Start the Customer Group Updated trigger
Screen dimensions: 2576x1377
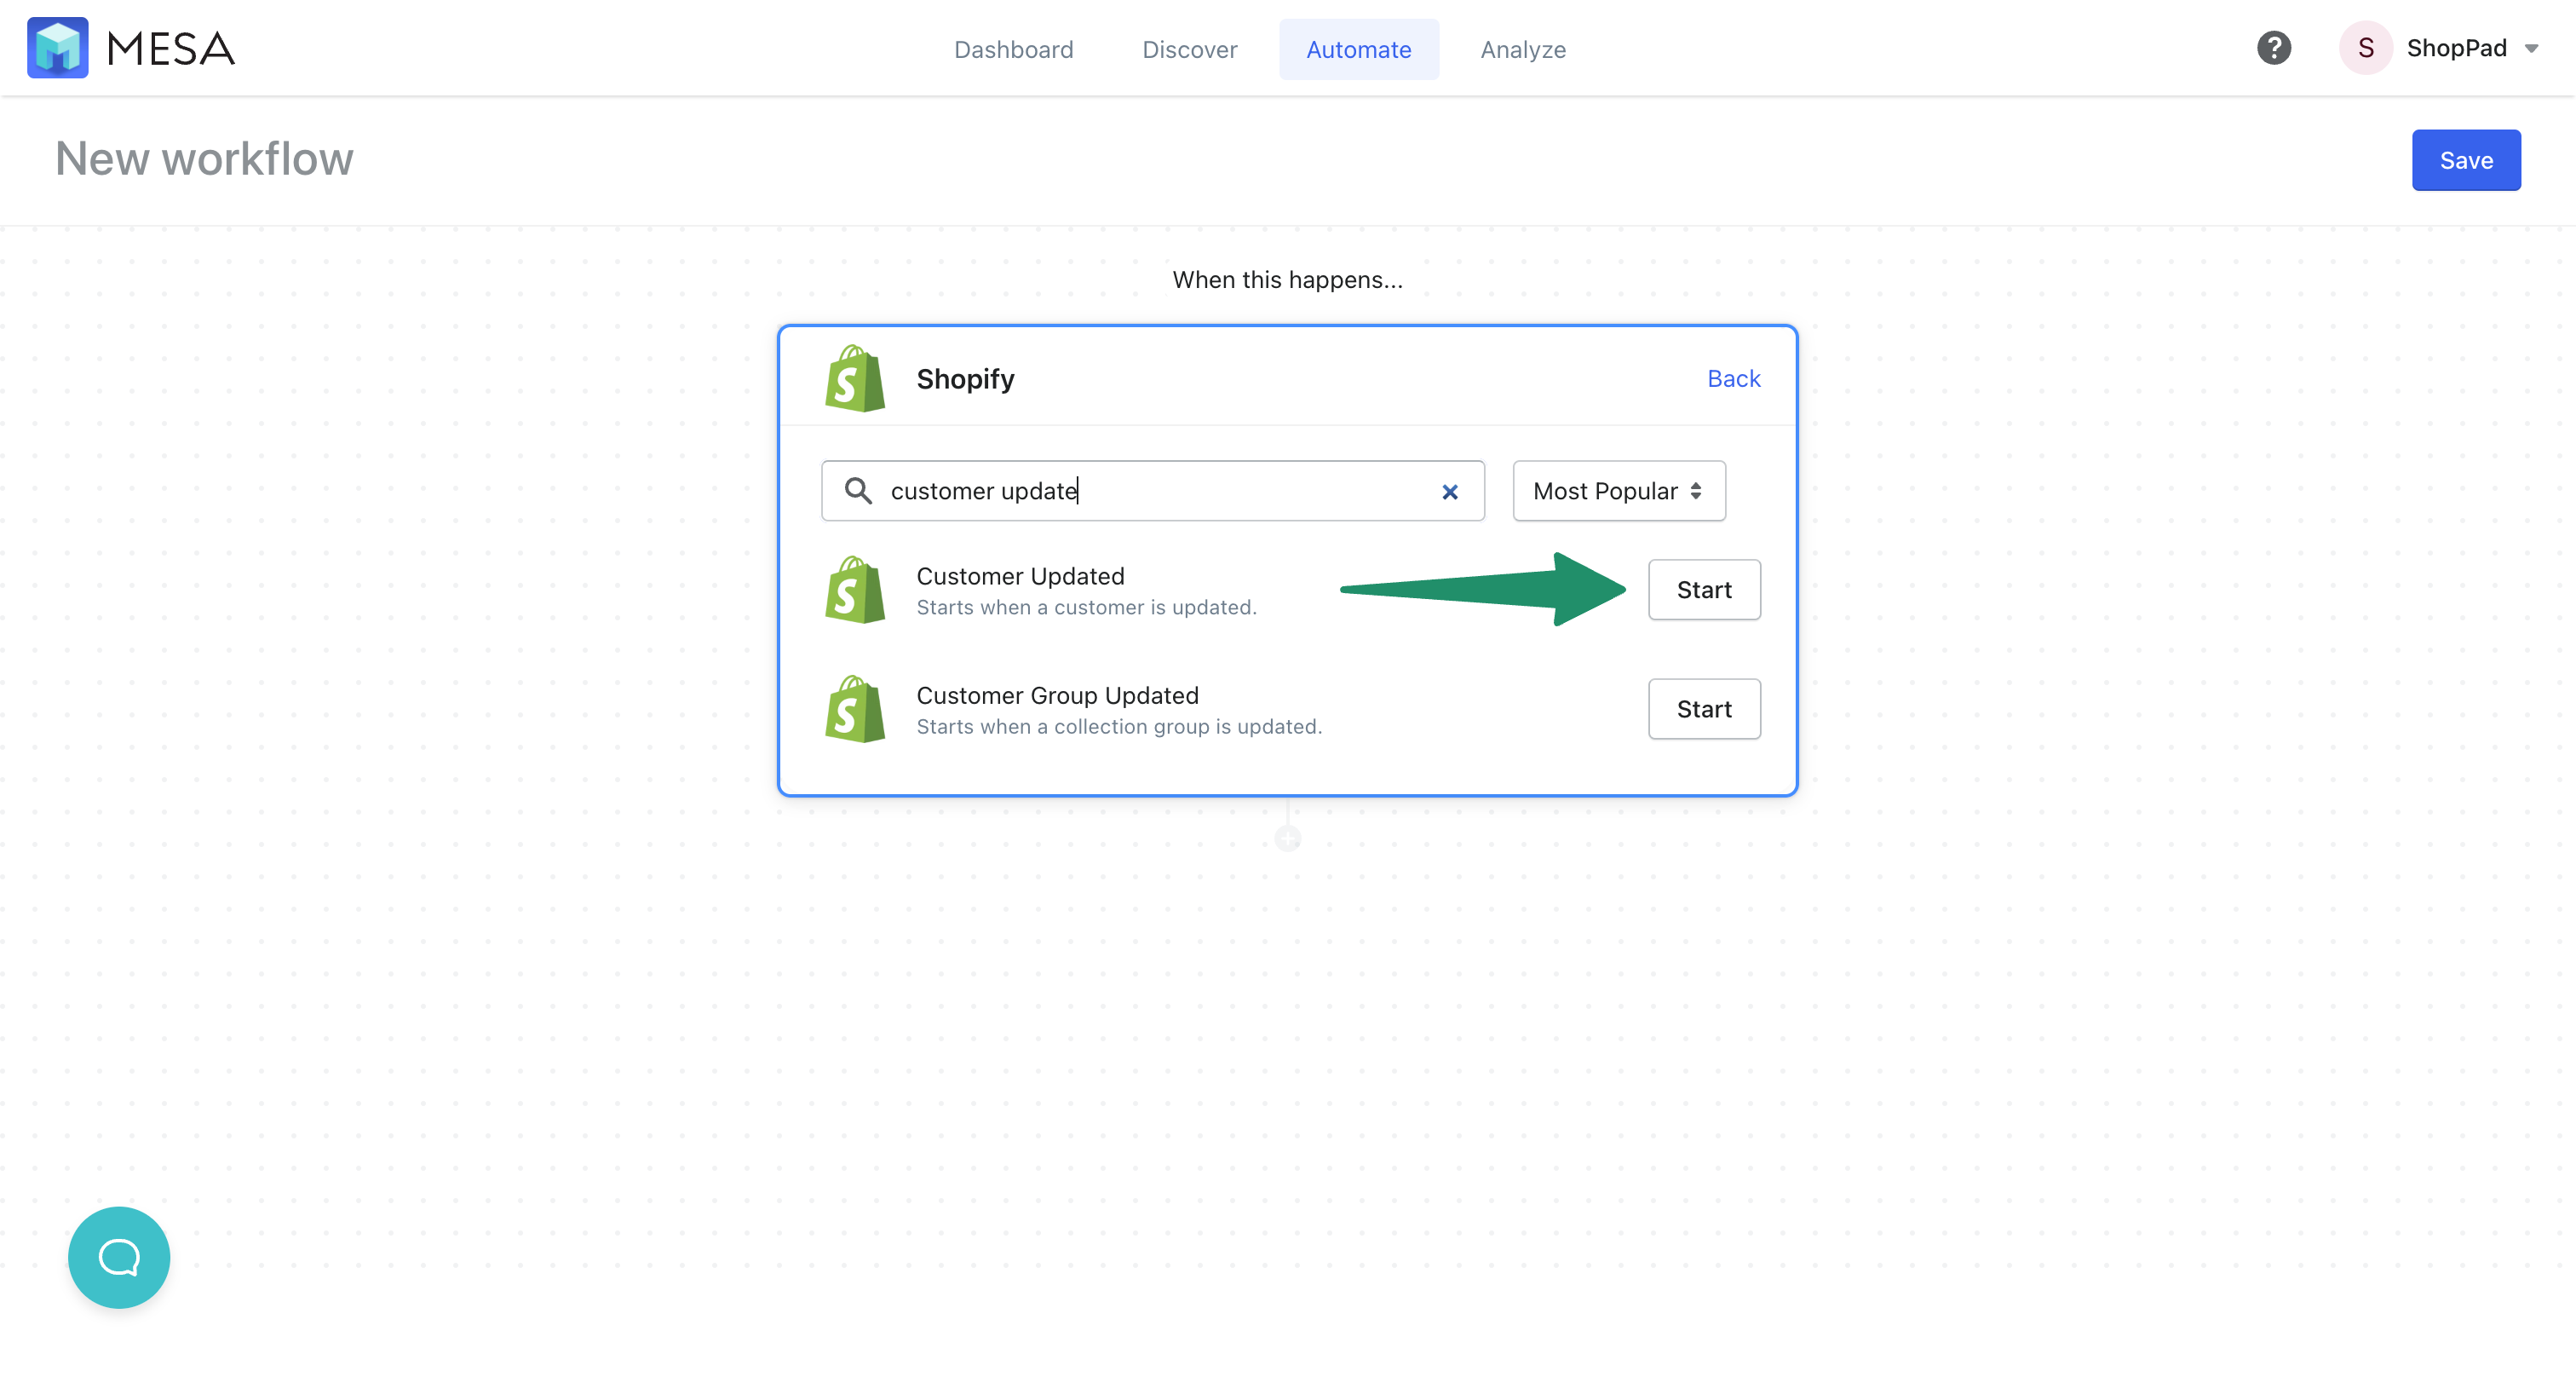(1703, 709)
